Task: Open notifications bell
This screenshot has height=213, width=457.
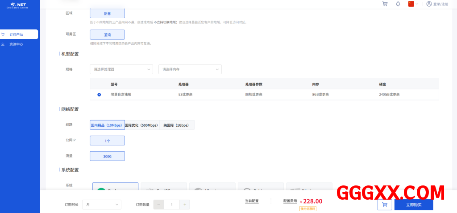Action: pos(398,4)
